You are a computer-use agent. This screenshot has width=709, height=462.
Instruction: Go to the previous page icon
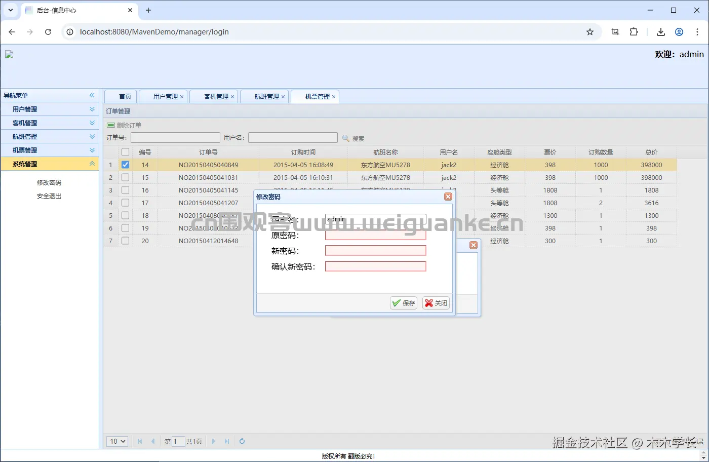pos(153,441)
